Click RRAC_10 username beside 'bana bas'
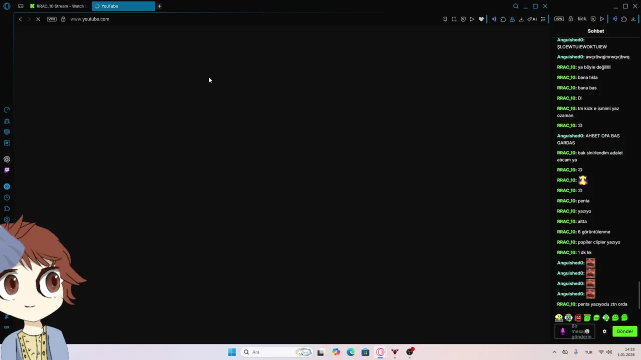Viewport: 641px width, 360px height. [x=566, y=88]
